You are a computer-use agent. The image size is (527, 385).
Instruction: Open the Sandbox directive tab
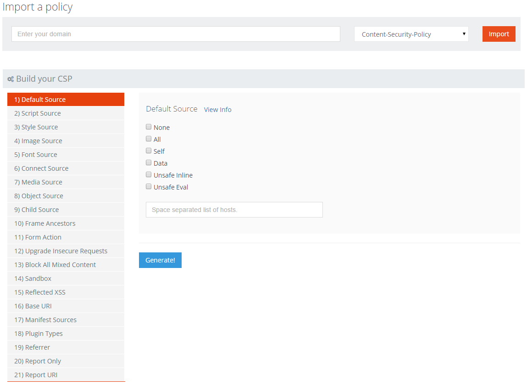point(66,279)
